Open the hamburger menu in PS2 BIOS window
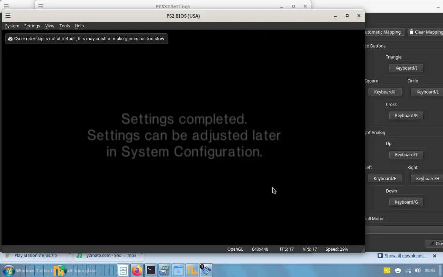Screen dimensions: 443x277 [8, 16]
